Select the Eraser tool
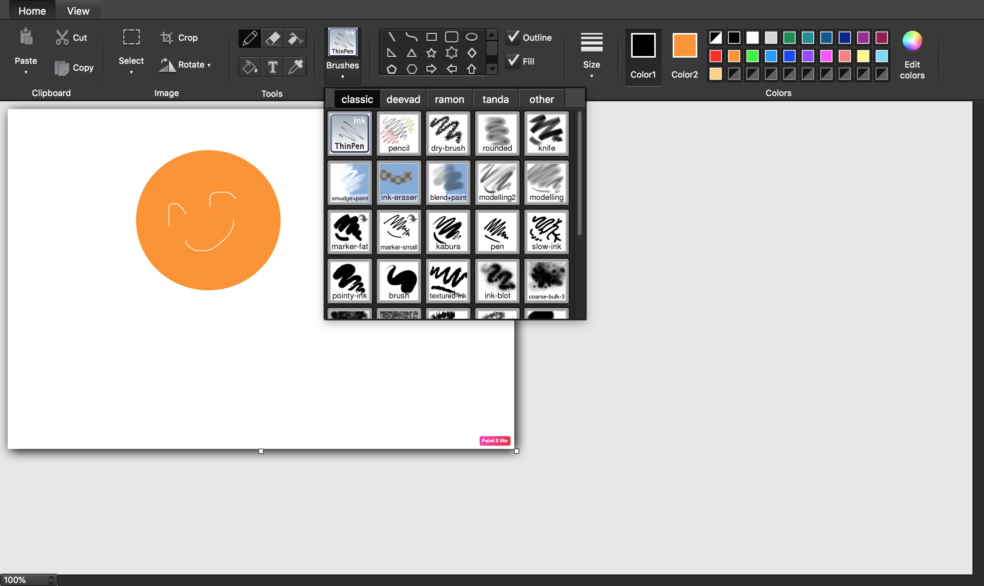Screen dimensions: 984x586 click(273, 38)
